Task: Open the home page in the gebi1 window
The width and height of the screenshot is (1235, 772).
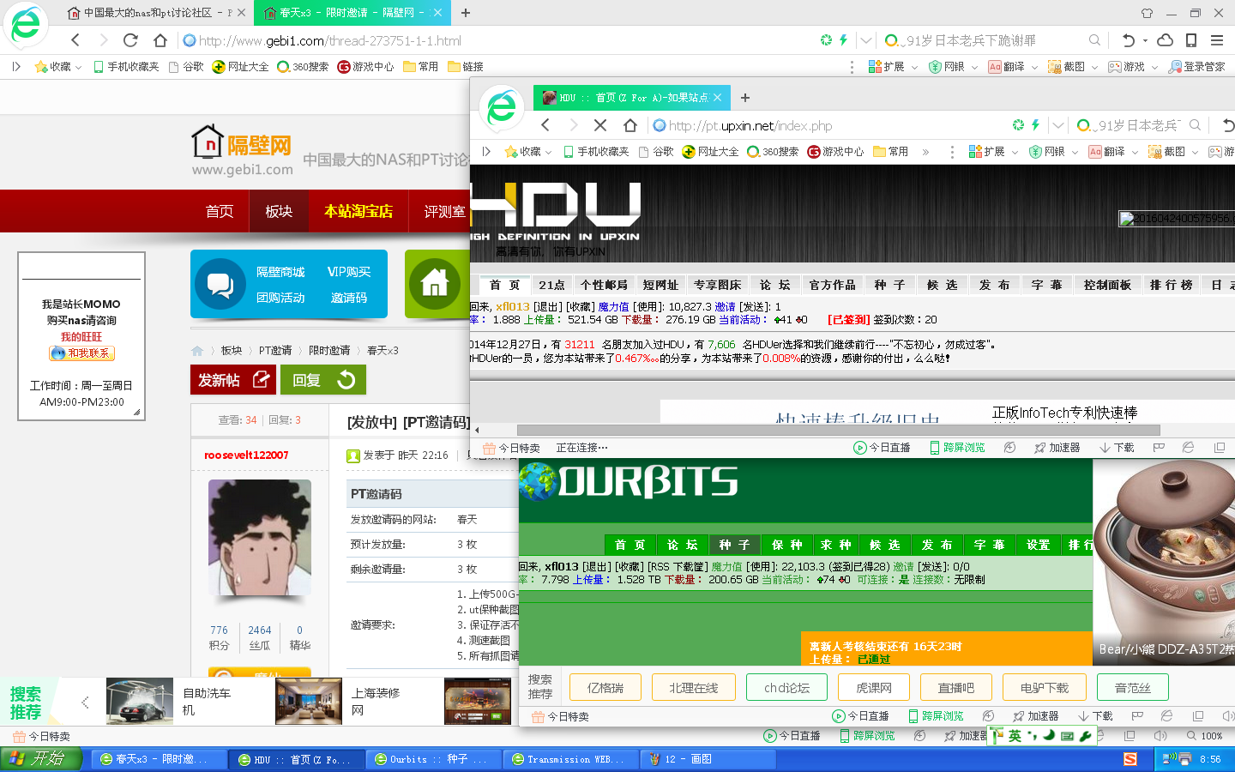Action: [x=160, y=40]
